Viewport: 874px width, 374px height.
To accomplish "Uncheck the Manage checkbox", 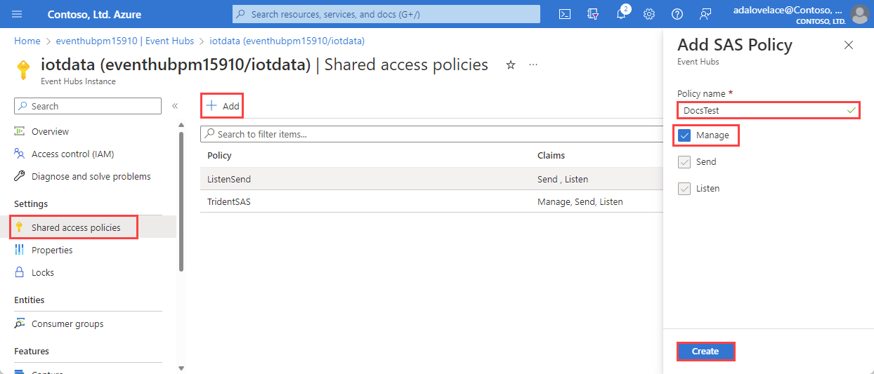I will (685, 135).
